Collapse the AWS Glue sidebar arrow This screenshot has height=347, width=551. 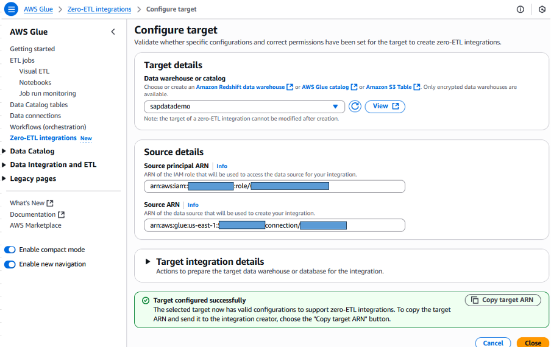(x=113, y=32)
